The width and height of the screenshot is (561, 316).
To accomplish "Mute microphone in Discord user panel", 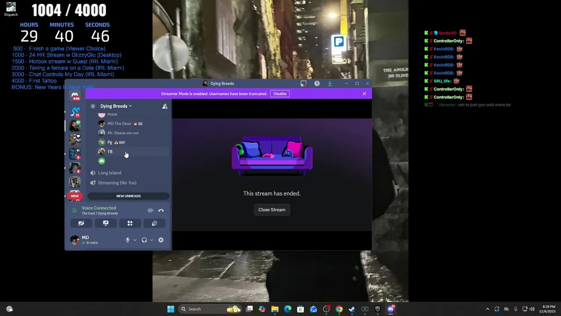I will [x=128, y=240].
